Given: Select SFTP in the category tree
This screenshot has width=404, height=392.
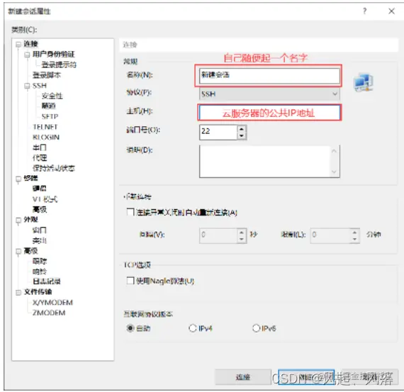Looking at the screenshot, I should tap(50, 116).
